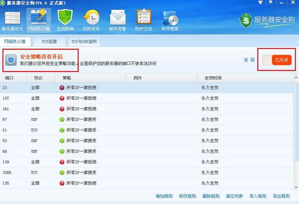Click the 清空列表 clear list link

tap(234, 196)
